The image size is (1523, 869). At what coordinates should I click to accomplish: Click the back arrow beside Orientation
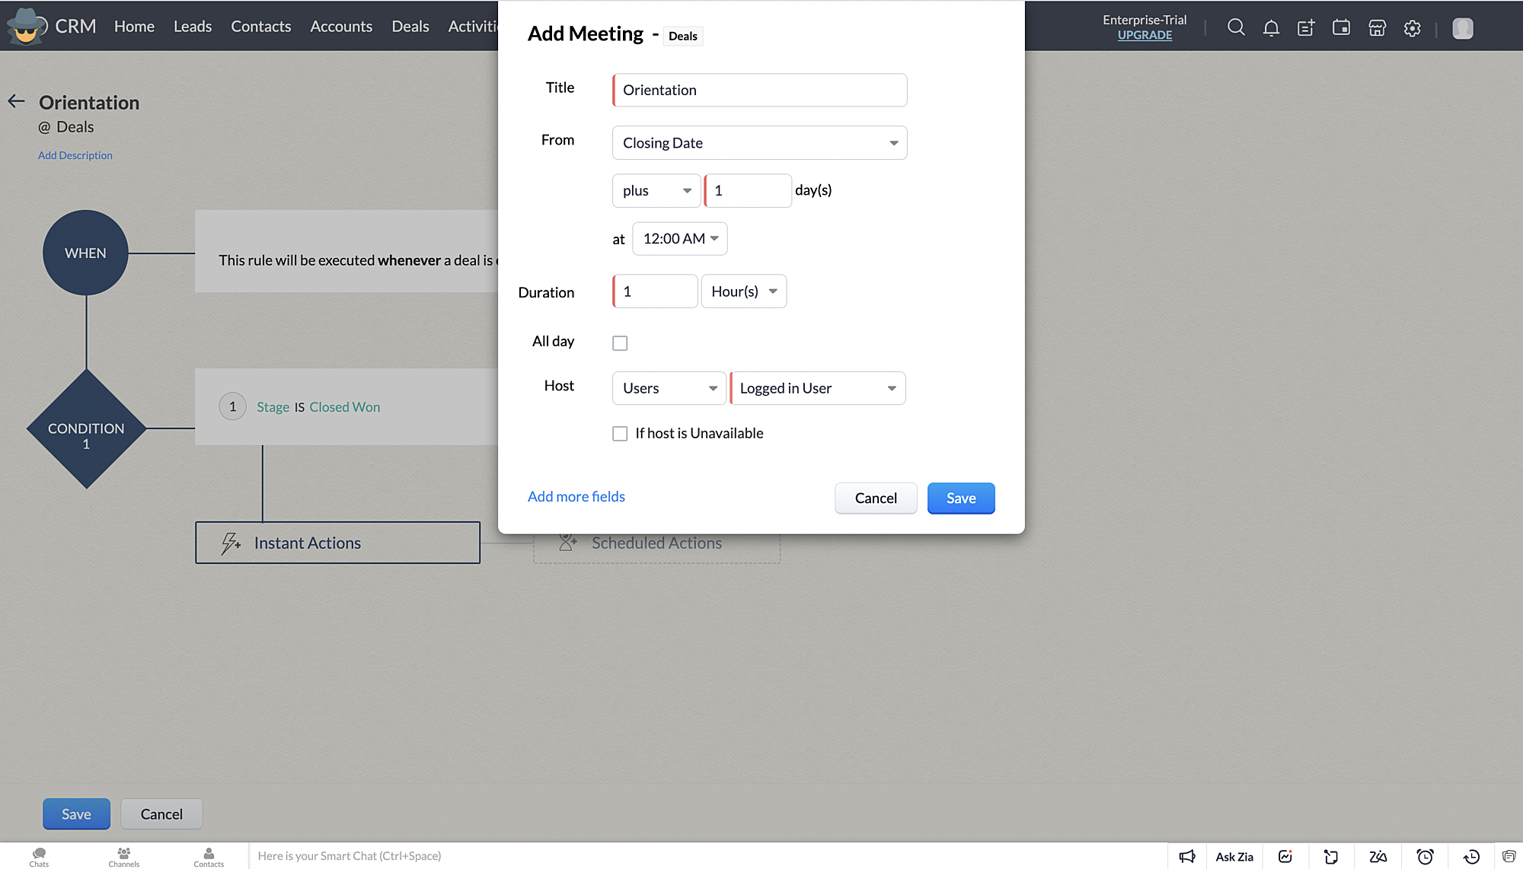tap(17, 101)
